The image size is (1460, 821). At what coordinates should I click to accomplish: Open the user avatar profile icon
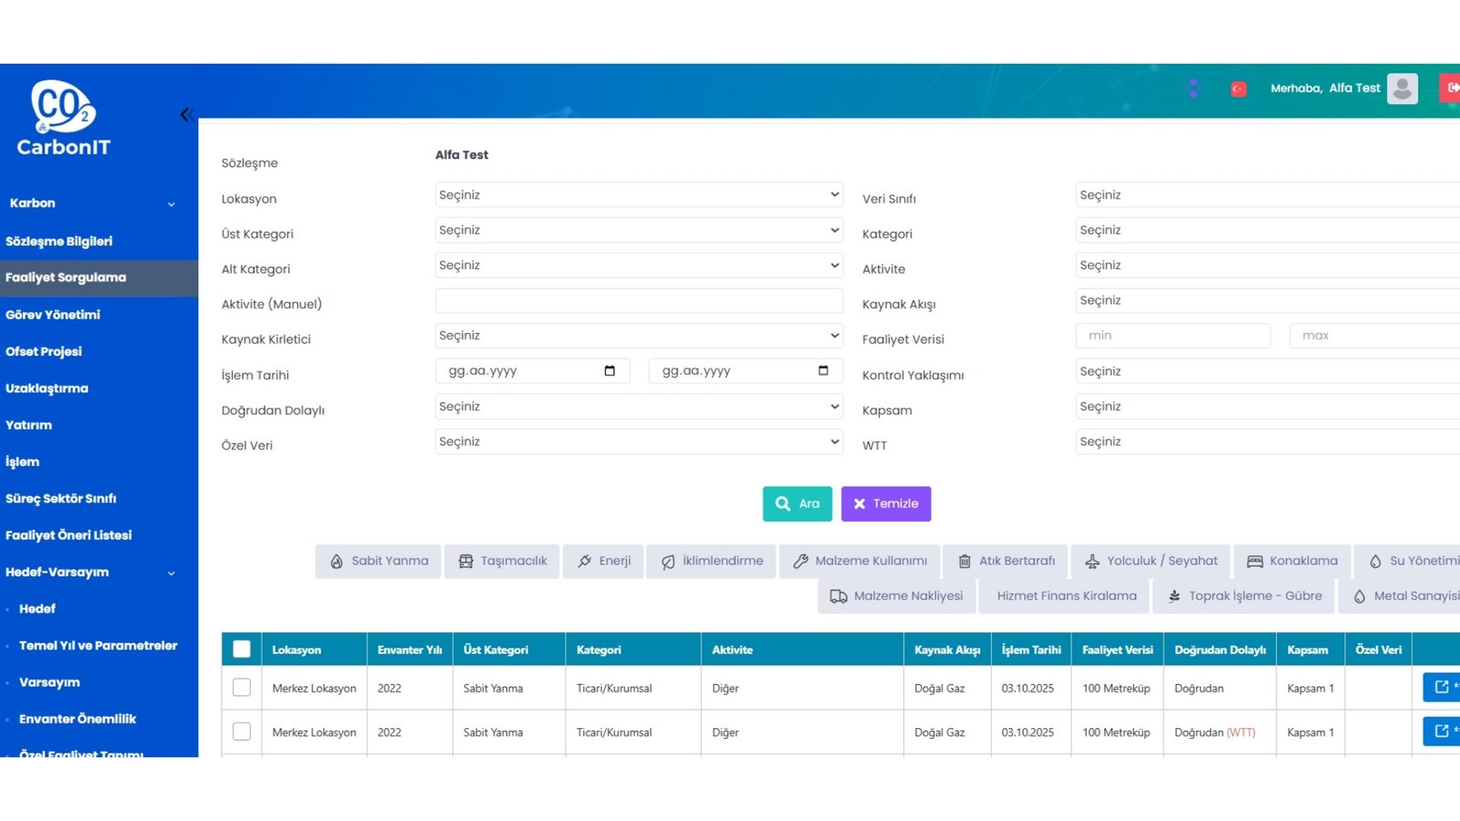[1402, 88]
